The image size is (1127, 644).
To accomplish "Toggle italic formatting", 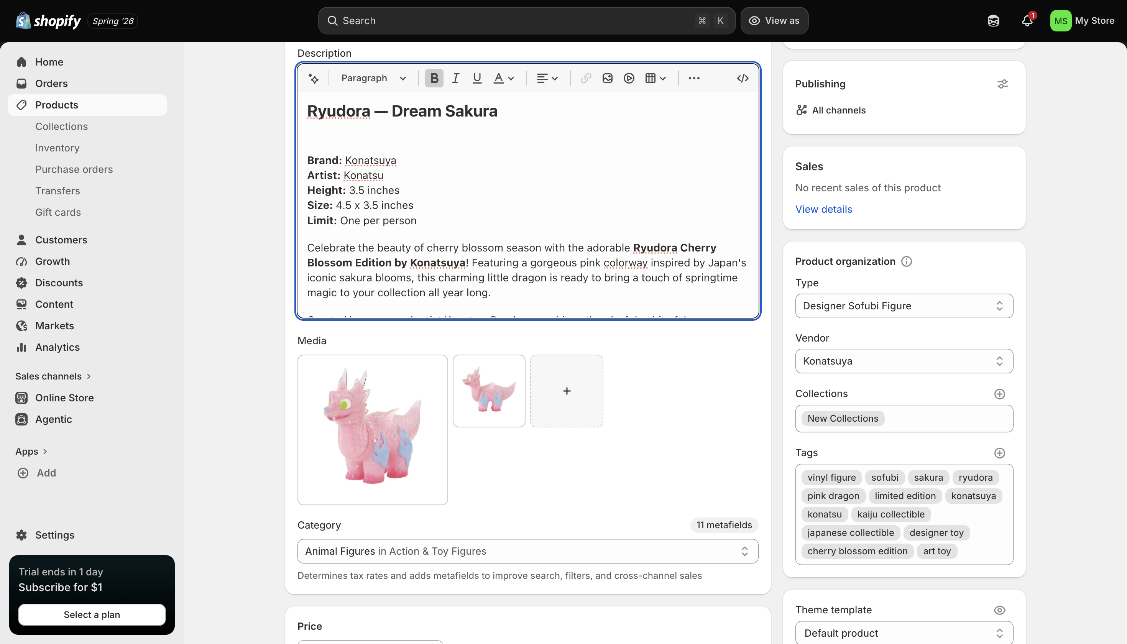I will (455, 78).
